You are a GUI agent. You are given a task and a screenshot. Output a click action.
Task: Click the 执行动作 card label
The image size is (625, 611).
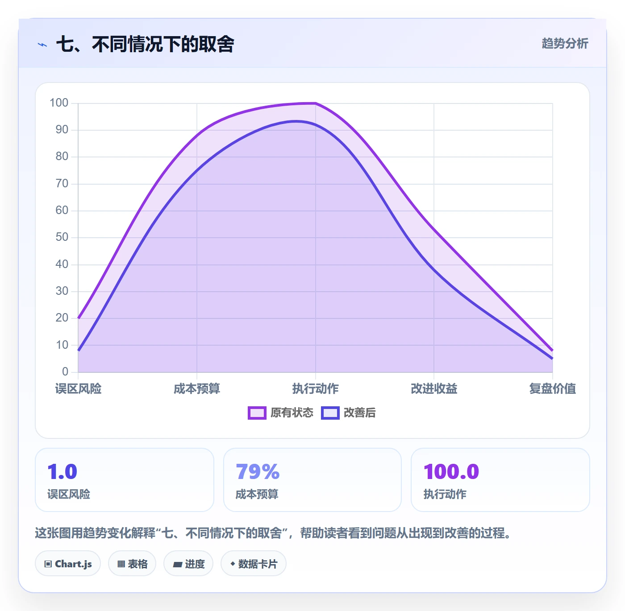tap(445, 494)
